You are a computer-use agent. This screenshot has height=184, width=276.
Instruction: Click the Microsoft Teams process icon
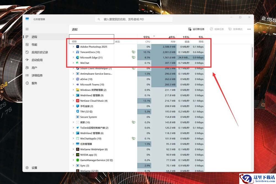point(78,84)
